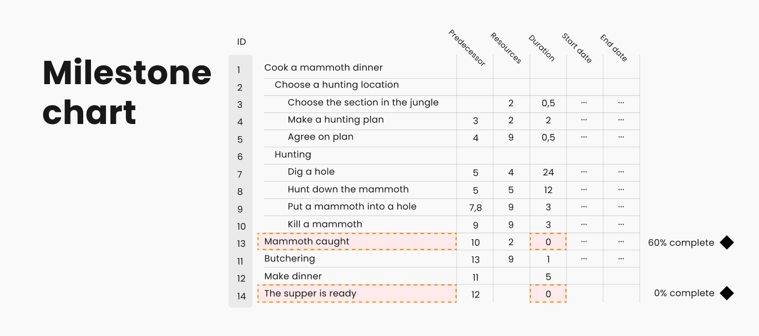The image size is (759, 336).
Task: Collapse the 'Choose a hunting location' group
Action: 336,85
